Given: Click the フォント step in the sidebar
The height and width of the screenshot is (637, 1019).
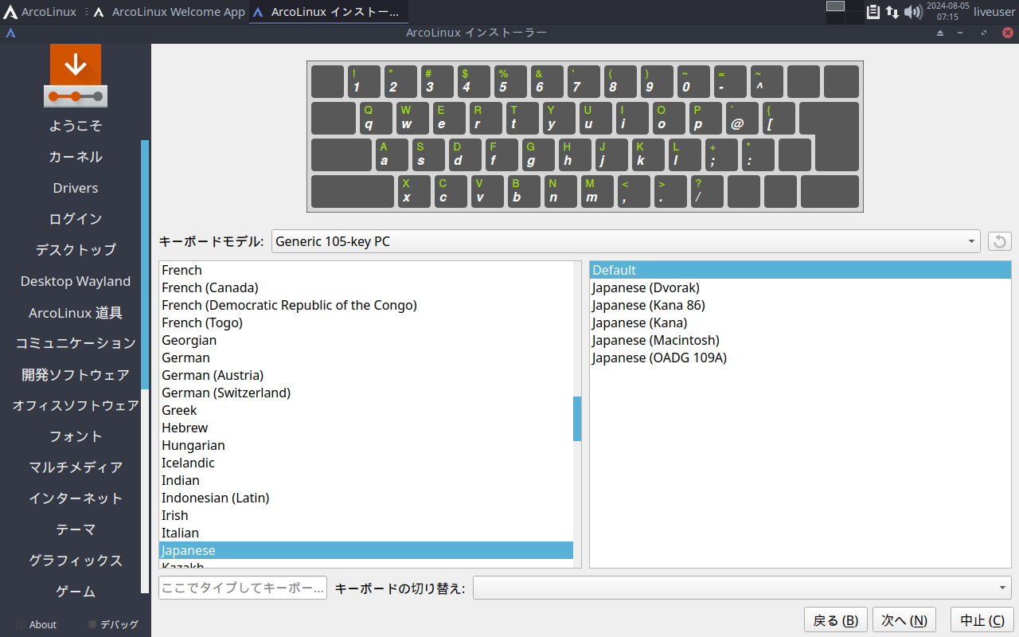Looking at the screenshot, I should pyautogui.click(x=76, y=437).
